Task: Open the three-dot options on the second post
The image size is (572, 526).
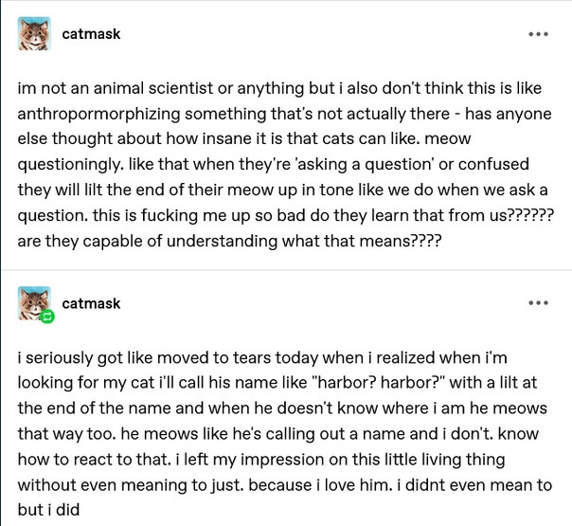Action: (539, 303)
